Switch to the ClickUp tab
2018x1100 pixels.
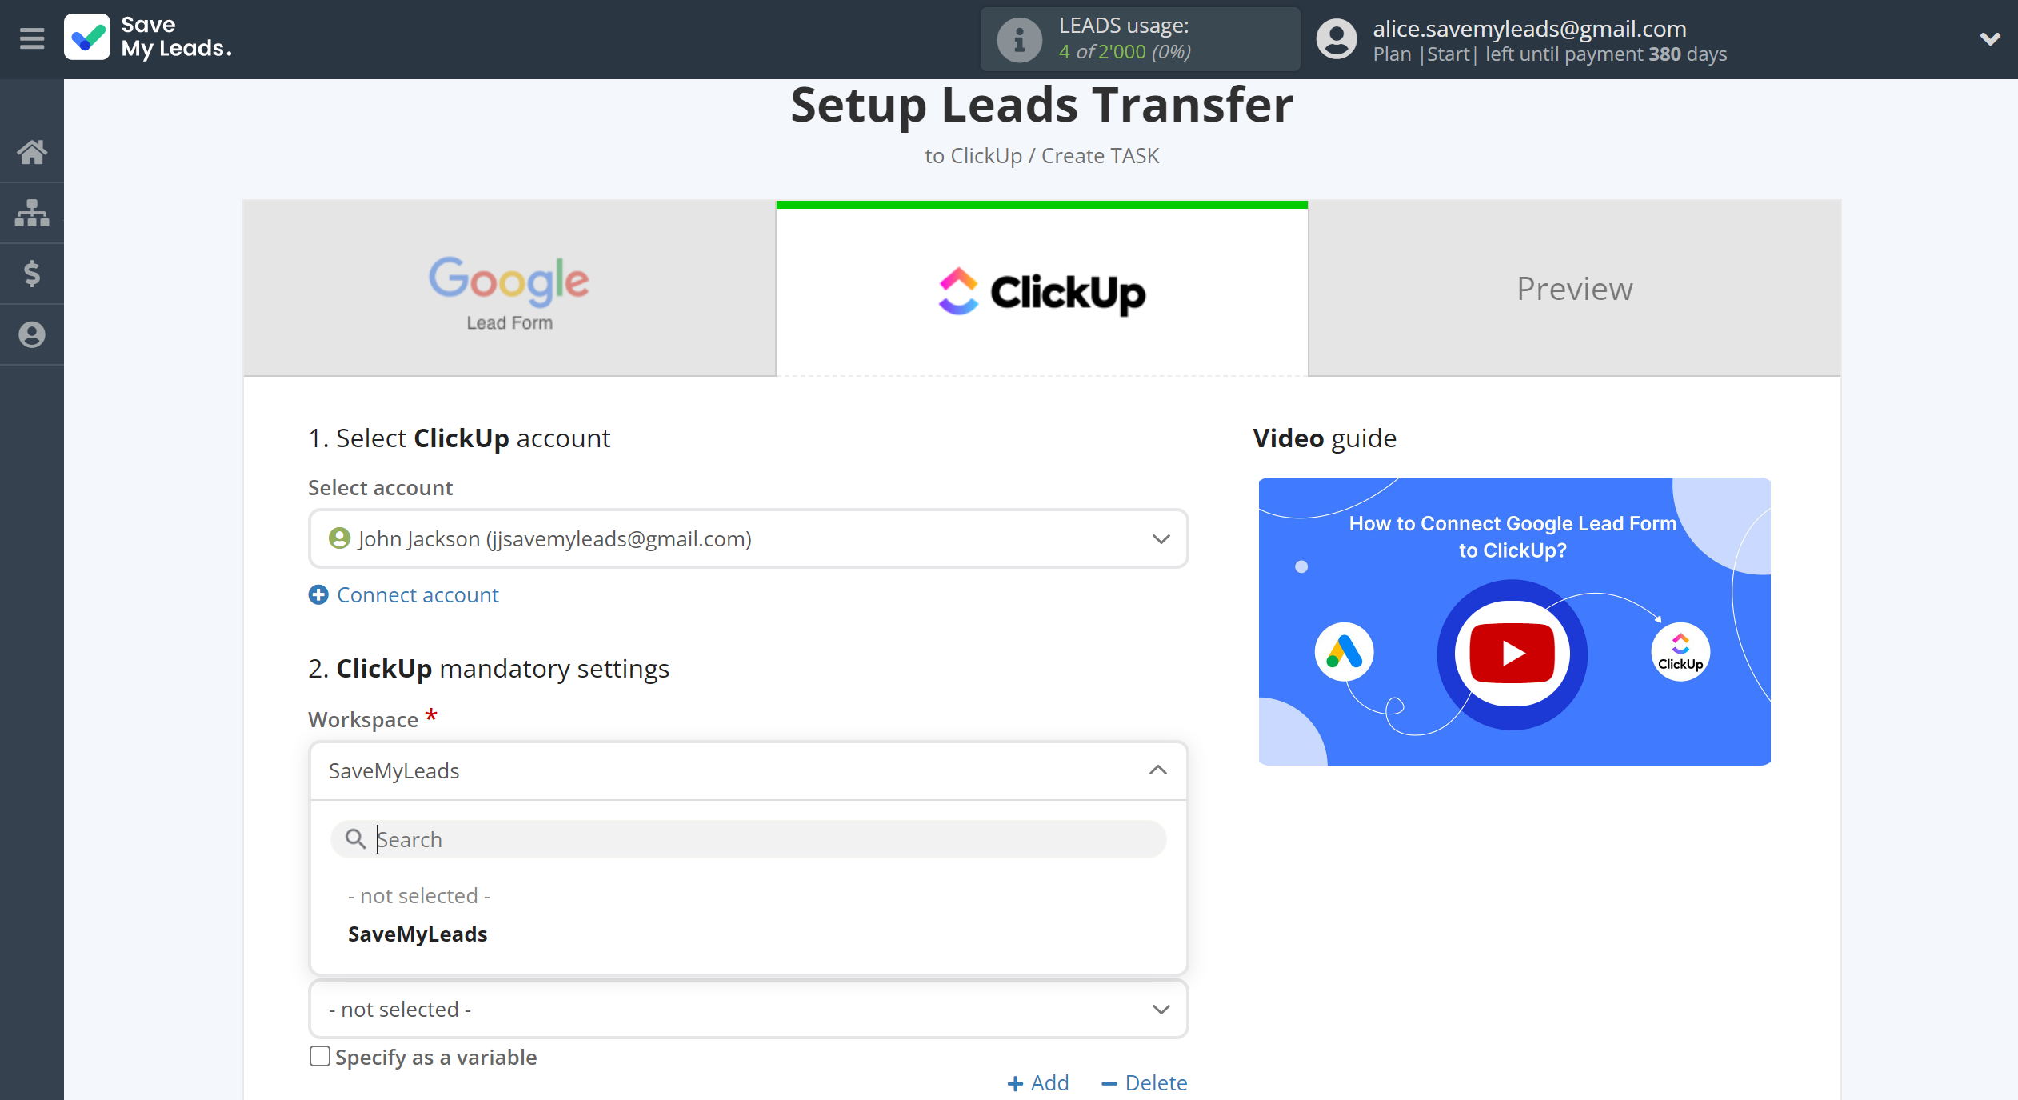(x=1041, y=288)
